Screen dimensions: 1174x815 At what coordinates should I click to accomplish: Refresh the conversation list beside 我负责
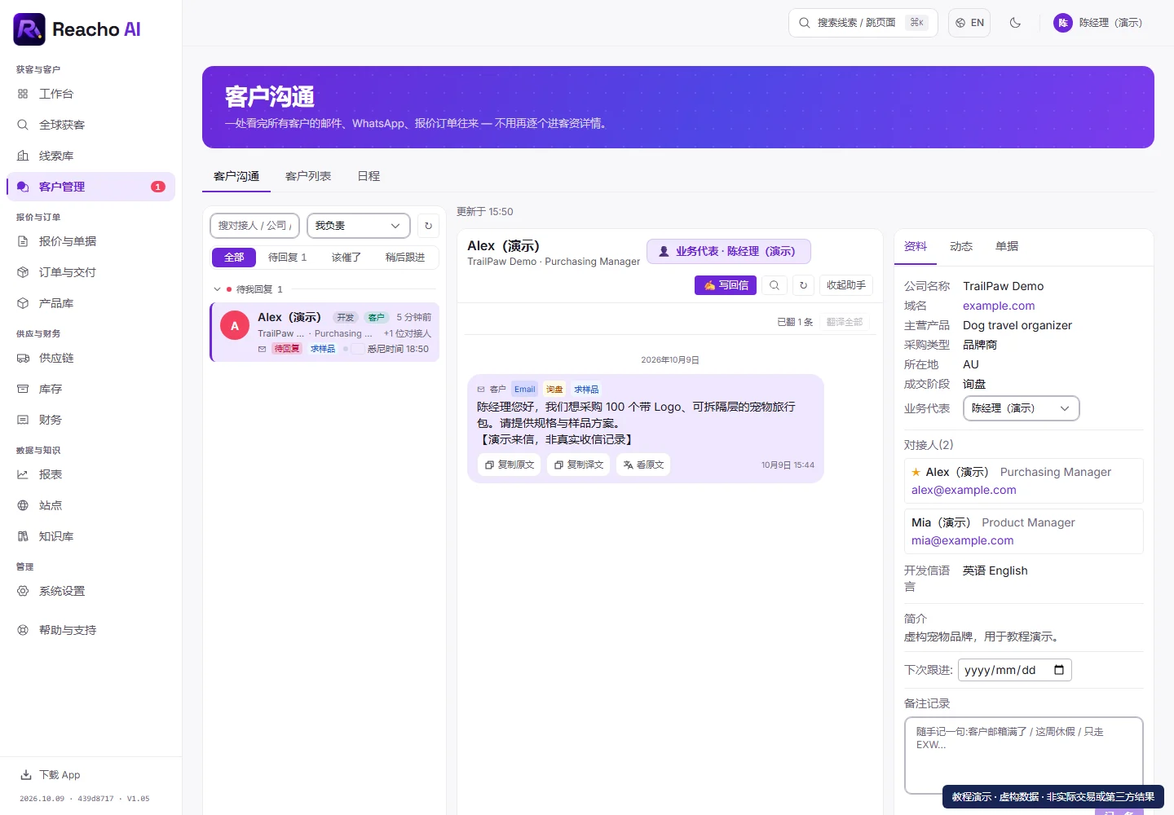[428, 226]
